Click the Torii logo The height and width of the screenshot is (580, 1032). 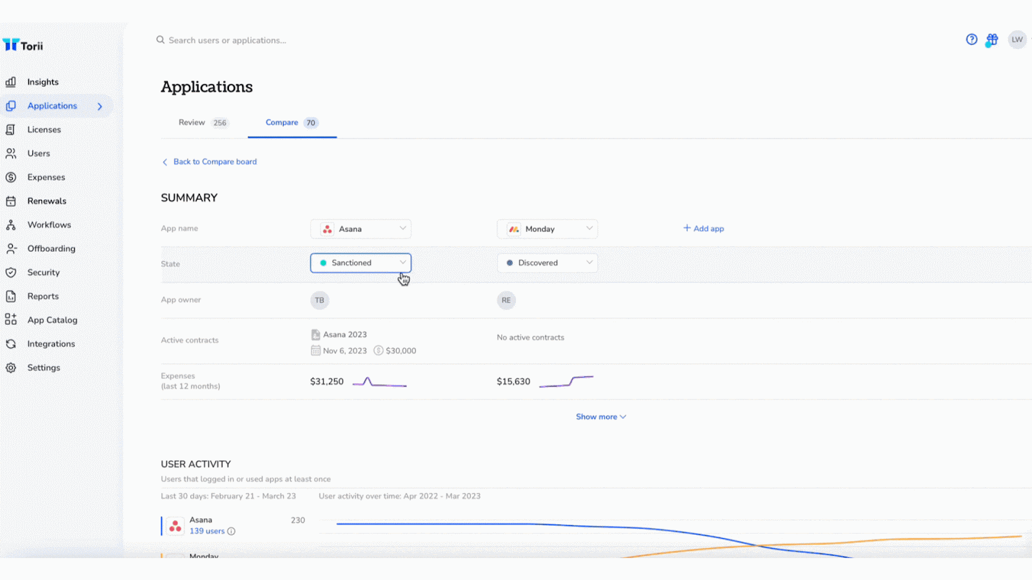(x=23, y=45)
